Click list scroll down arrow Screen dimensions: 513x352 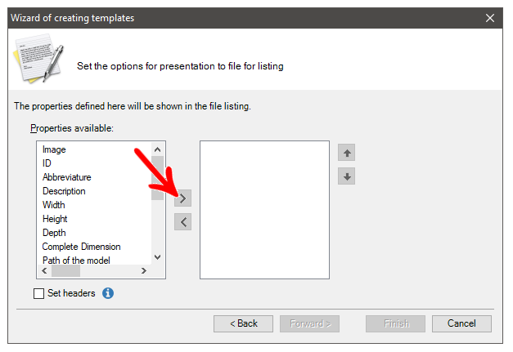pyautogui.click(x=157, y=257)
